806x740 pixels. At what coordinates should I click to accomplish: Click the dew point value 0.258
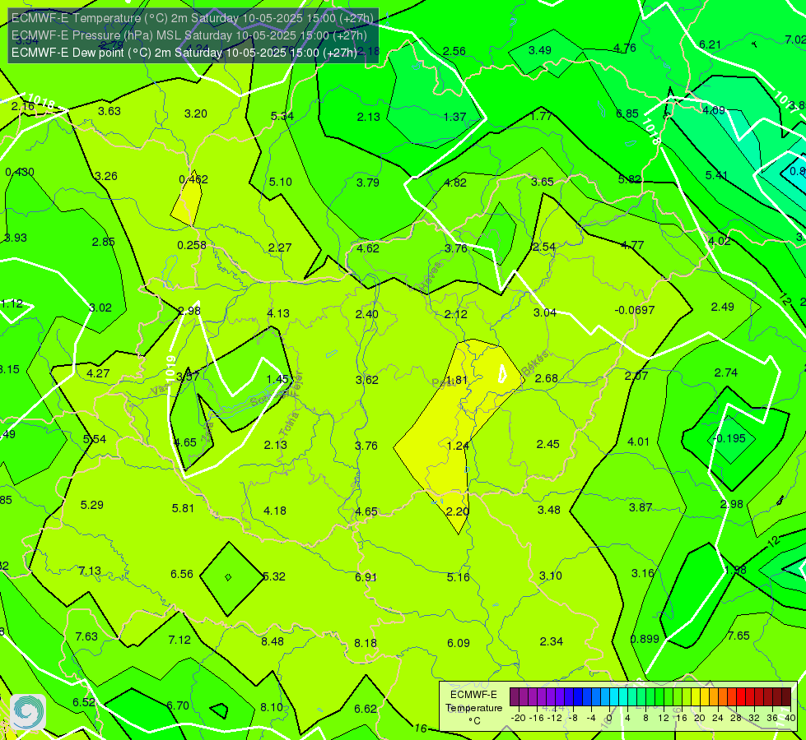tap(192, 245)
